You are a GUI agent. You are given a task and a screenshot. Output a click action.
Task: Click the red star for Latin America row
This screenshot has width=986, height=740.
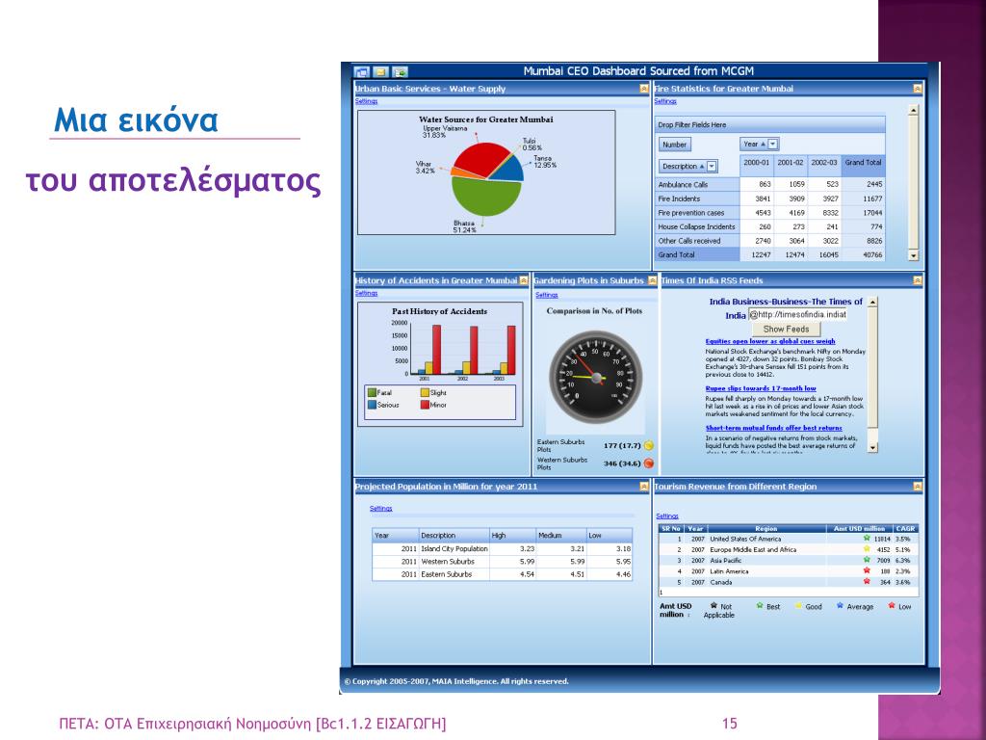coord(867,571)
